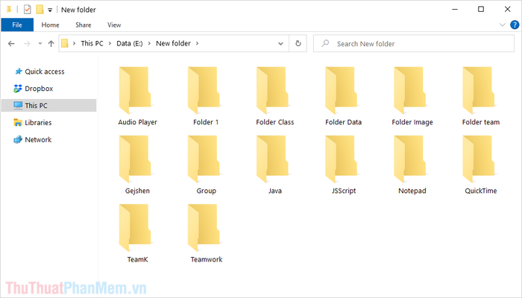Click the folder icon in the address bar
Image resolution: width=522 pixels, height=298 pixels.
pyautogui.click(x=65, y=43)
